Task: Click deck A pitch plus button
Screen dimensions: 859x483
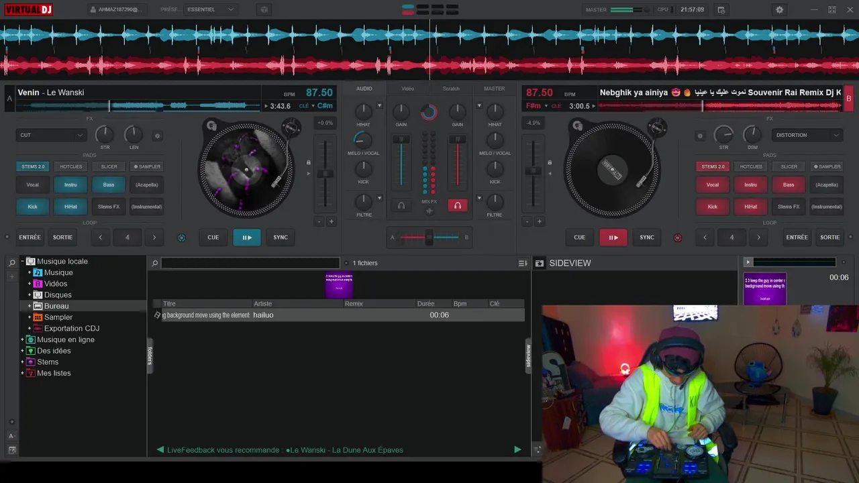Action: (x=331, y=221)
